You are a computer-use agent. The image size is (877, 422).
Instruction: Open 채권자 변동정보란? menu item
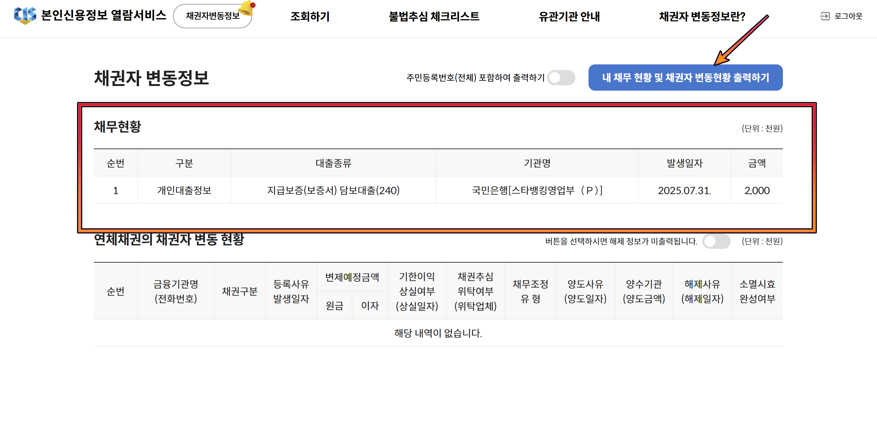pyautogui.click(x=702, y=16)
